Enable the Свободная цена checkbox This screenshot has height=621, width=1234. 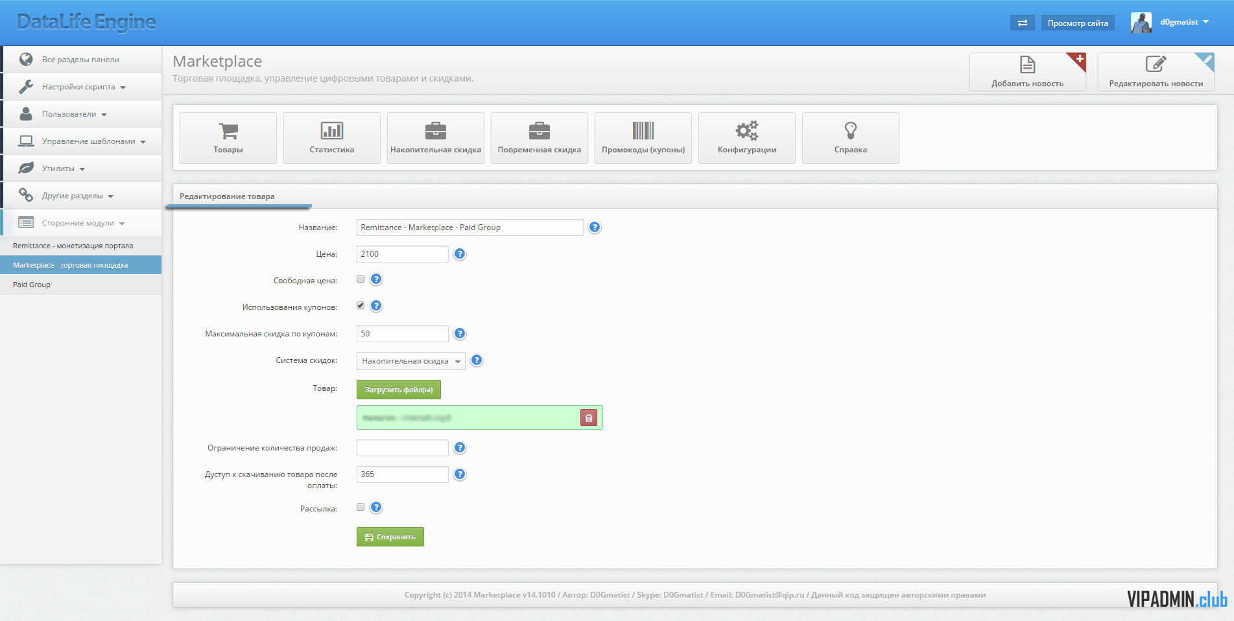361,279
